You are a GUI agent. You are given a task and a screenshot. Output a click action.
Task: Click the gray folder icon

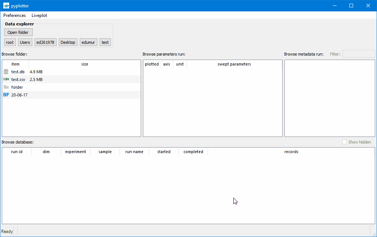tap(6, 87)
